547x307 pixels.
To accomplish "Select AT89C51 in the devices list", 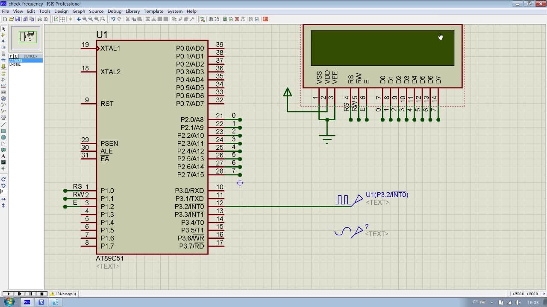I will pyautogui.click(x=26, y=61).
